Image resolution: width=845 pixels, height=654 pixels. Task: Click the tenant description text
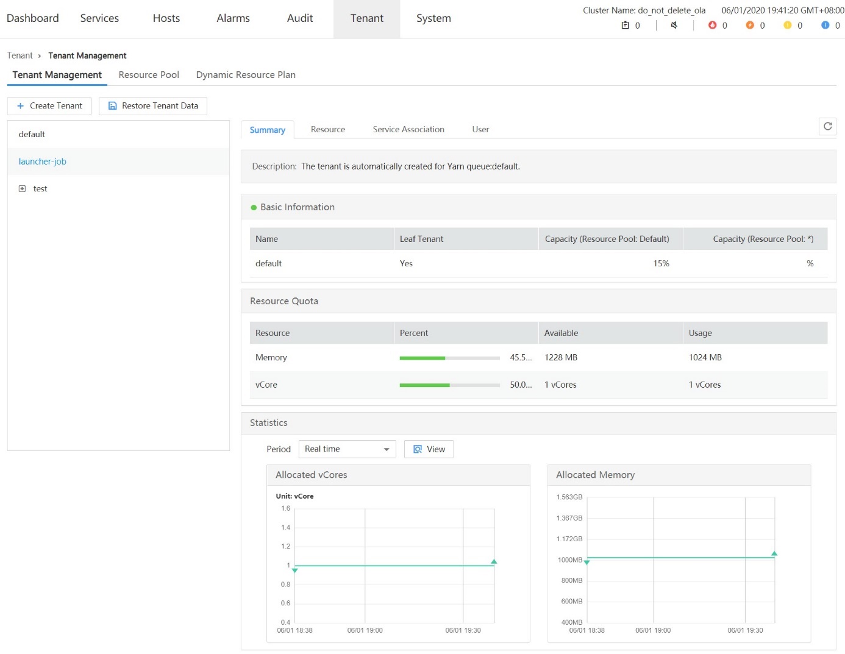point(410,166)
